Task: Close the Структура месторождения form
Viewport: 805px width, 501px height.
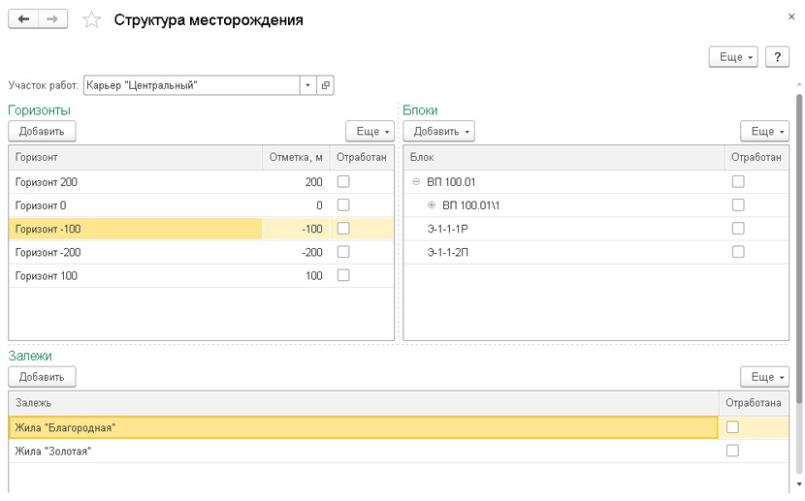Action: 791,16
